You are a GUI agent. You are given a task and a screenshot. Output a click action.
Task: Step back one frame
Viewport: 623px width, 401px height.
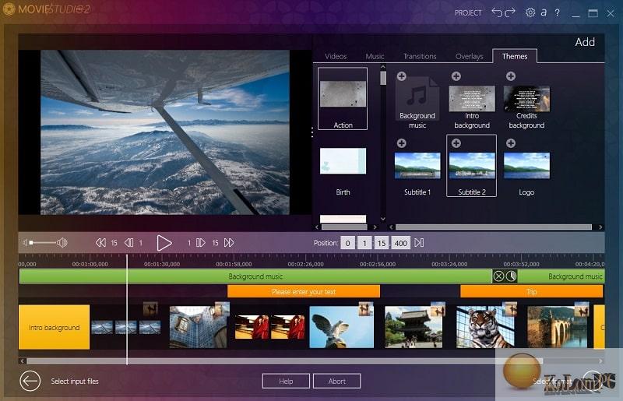128,242
